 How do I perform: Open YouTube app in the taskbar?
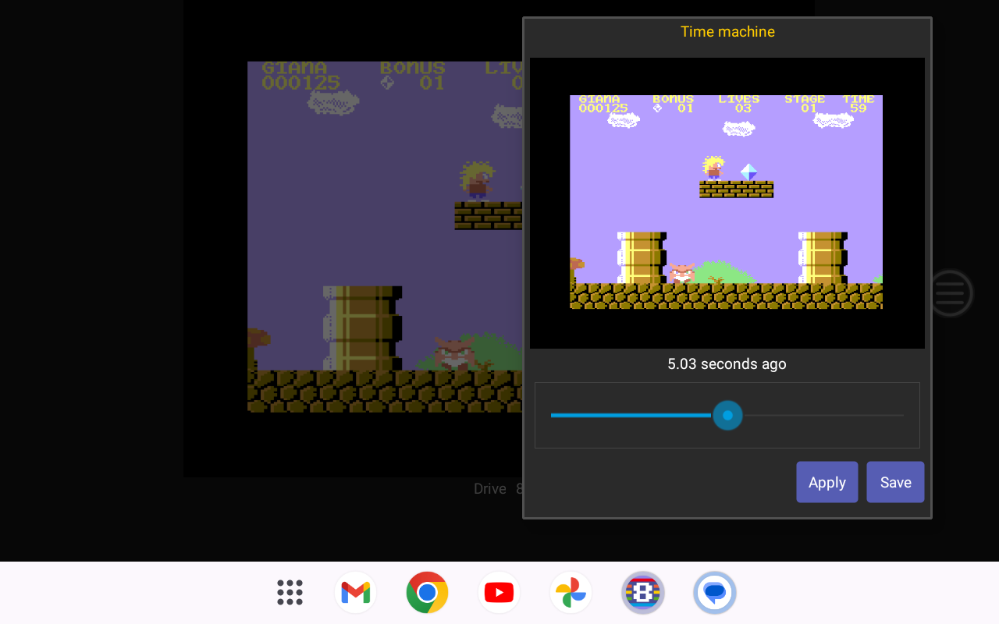coord(499,593)
